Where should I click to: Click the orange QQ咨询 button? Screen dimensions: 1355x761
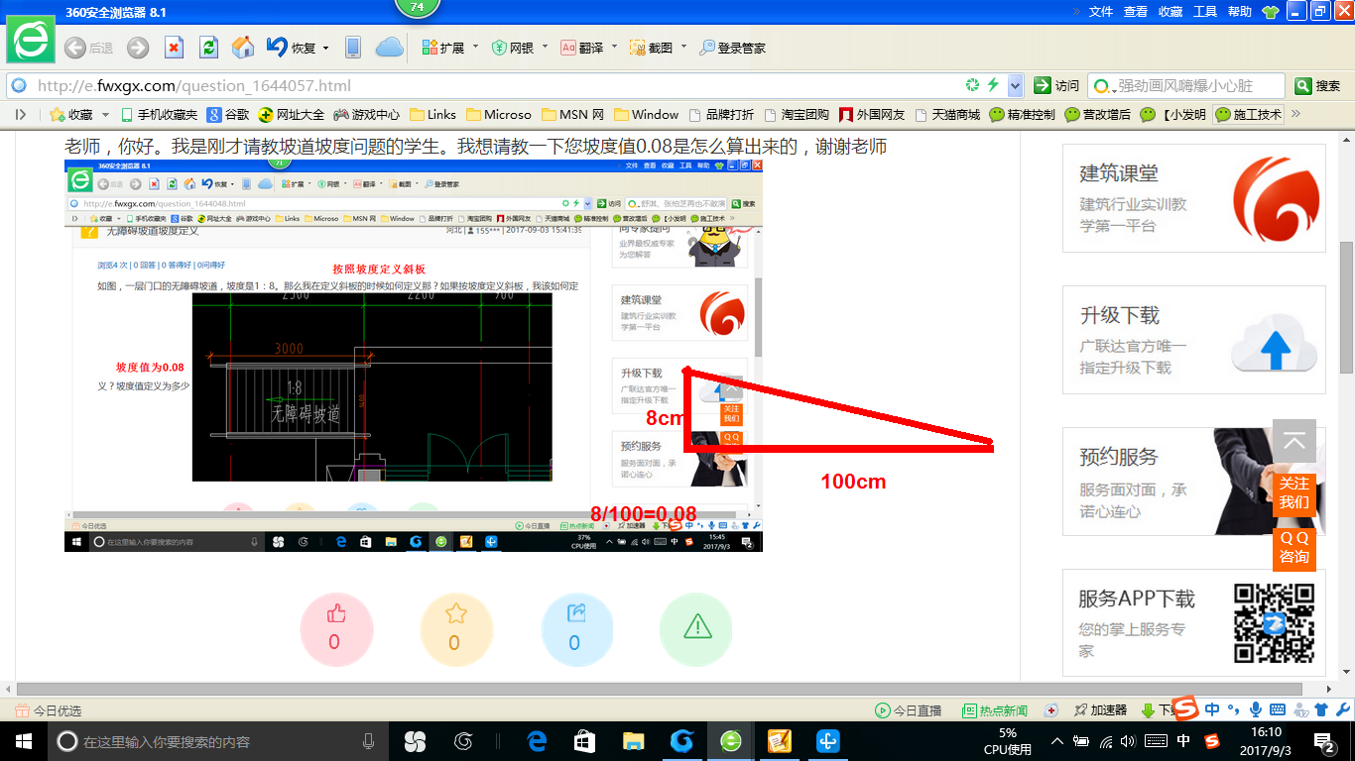click(x=1294, y=548)
